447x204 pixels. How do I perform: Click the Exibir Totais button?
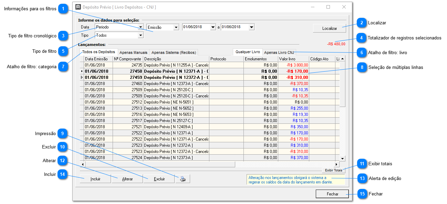334,170
